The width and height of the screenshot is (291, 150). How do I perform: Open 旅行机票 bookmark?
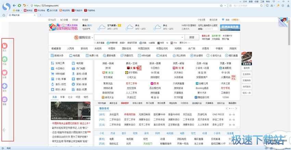coord(52,11)
